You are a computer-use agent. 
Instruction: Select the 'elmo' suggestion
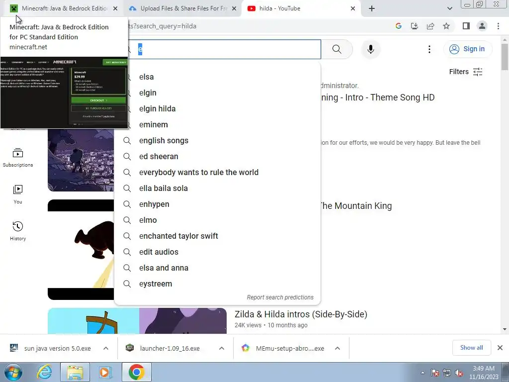pos(217,220)
